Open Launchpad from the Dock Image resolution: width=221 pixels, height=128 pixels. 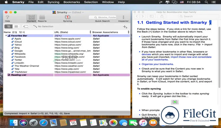coord(33,123)
